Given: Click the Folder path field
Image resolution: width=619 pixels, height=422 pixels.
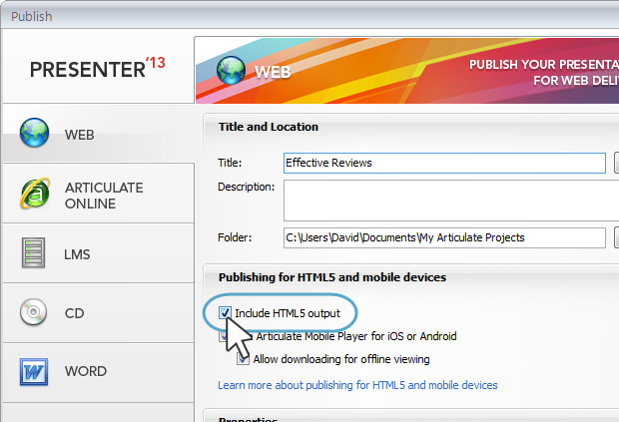Looking at the screenshot, I should [x=444, y=237].
